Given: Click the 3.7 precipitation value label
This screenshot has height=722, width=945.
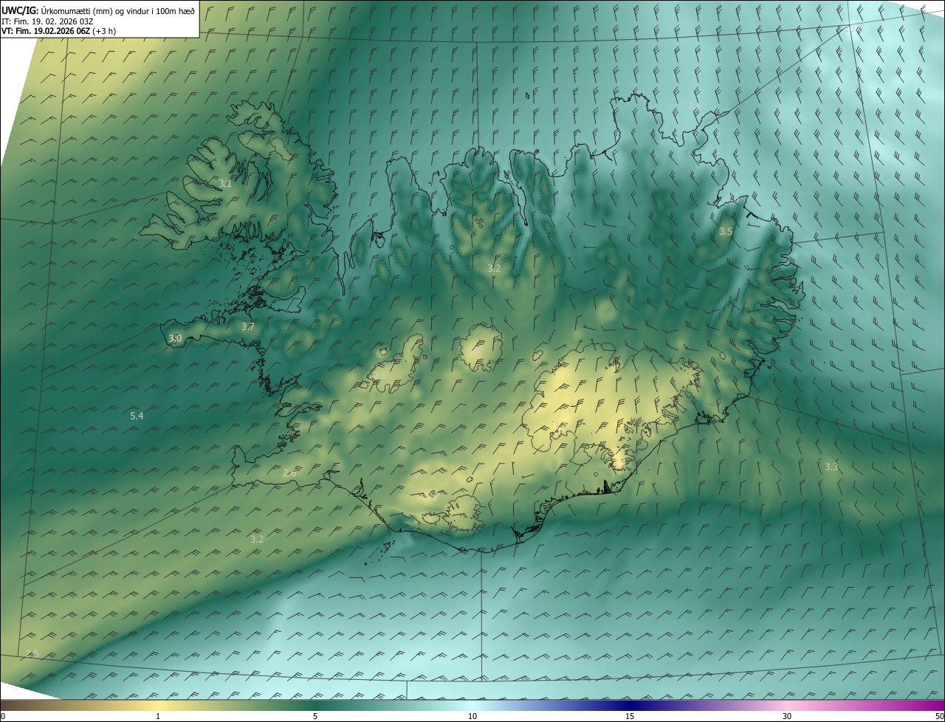Looking at the screenshot, I should 248,326.
